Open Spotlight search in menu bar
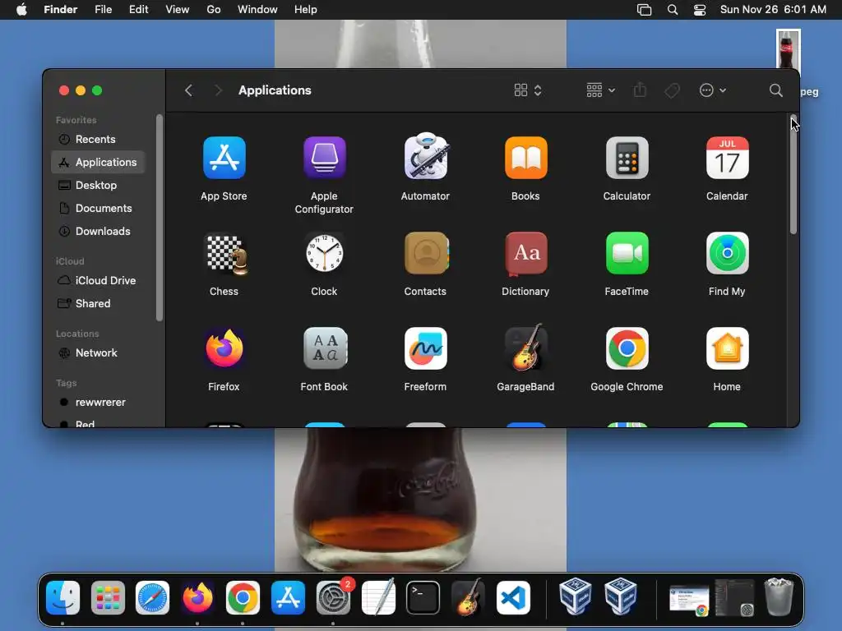This screenshot has width=842, height=631. click(673, 10)
